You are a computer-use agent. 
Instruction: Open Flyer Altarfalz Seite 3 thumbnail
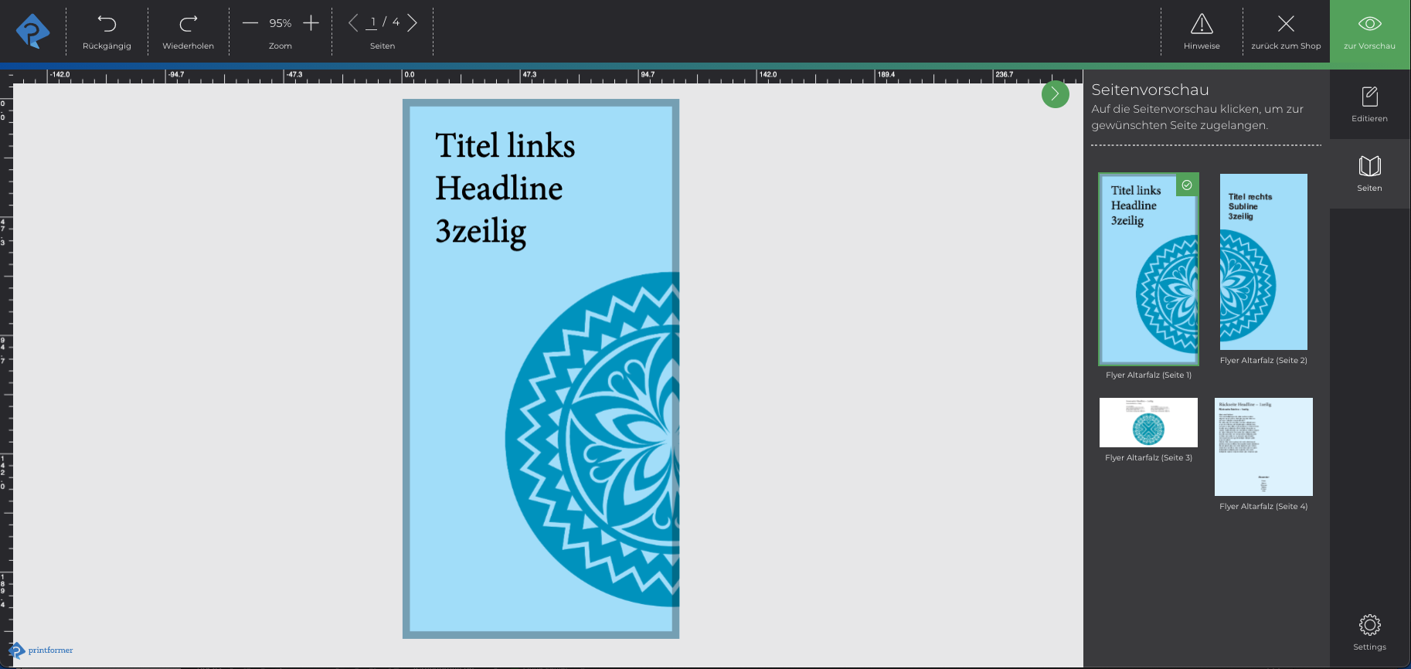coord(1148,423)
